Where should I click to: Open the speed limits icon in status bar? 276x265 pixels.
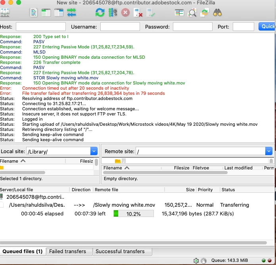(x=204, y=260)
